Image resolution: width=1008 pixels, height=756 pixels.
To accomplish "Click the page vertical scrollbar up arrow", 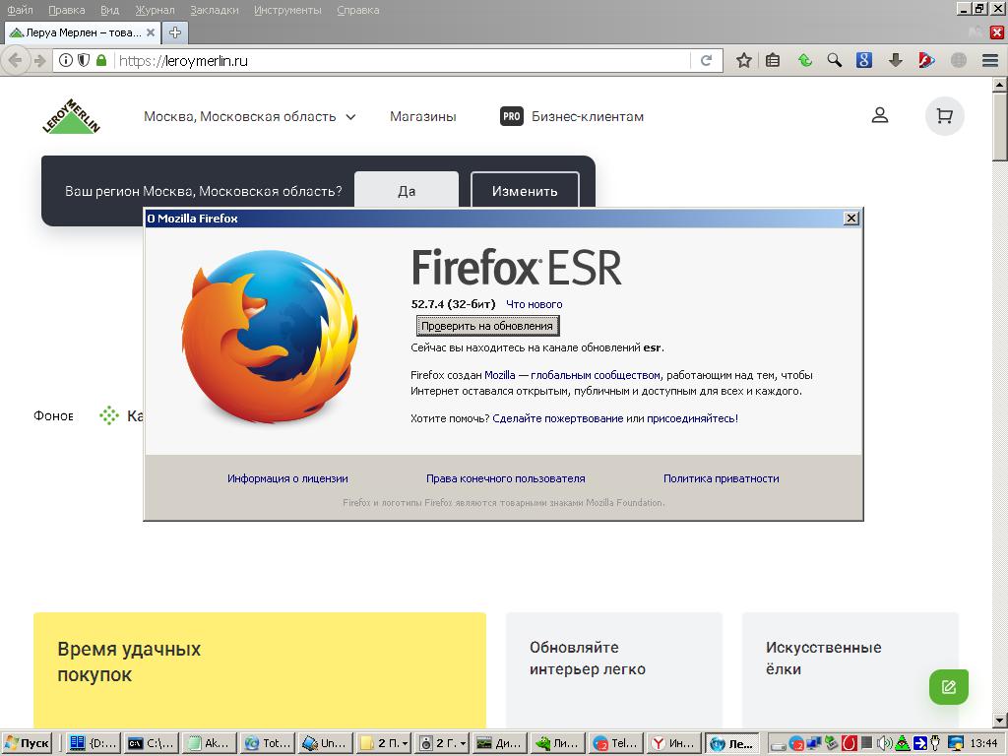I will click(x=1000, y=85).
